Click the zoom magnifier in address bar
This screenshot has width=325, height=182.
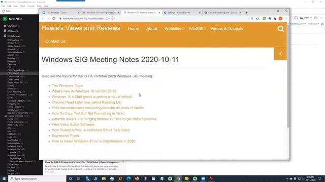[252, 19]
